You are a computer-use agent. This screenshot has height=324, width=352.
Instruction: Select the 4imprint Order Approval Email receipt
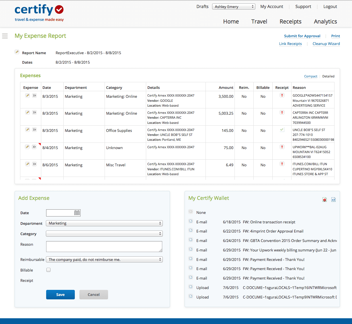point(191,231)
